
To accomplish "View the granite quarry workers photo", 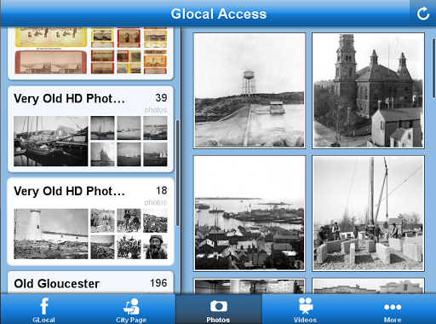I will coord(368,213).
